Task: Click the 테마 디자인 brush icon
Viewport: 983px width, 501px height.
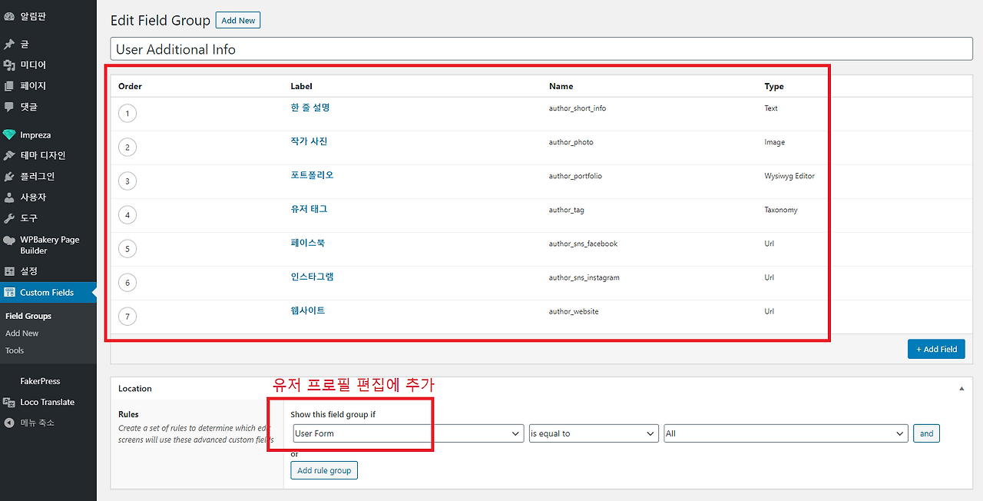Action: point(9,156)
